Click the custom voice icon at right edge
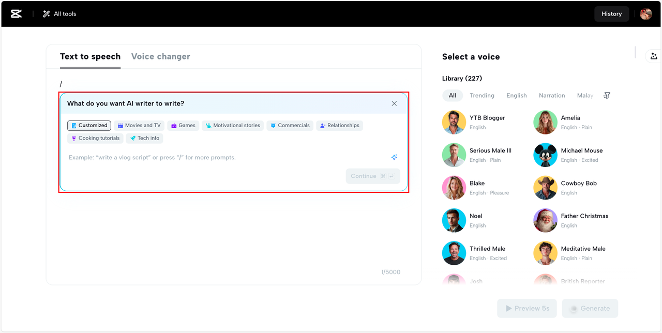This screenshot has height=333, width=662. click(x=654, y=56)
